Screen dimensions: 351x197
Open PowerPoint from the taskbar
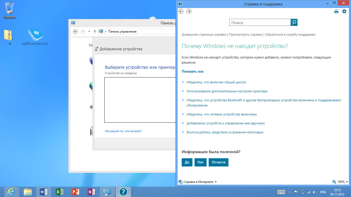point(76,192)
